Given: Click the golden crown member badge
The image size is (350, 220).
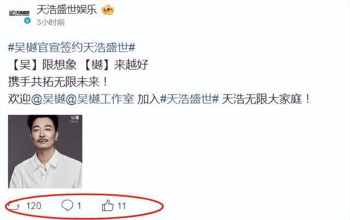Looking at the screenshot, I should pos(108,10).
